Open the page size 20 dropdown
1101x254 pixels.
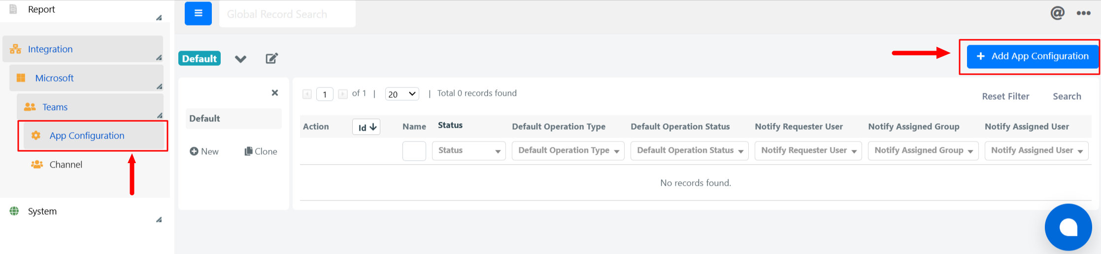click(402, 94)
